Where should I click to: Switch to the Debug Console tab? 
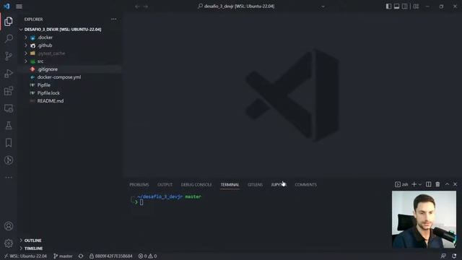coord(196,185)
